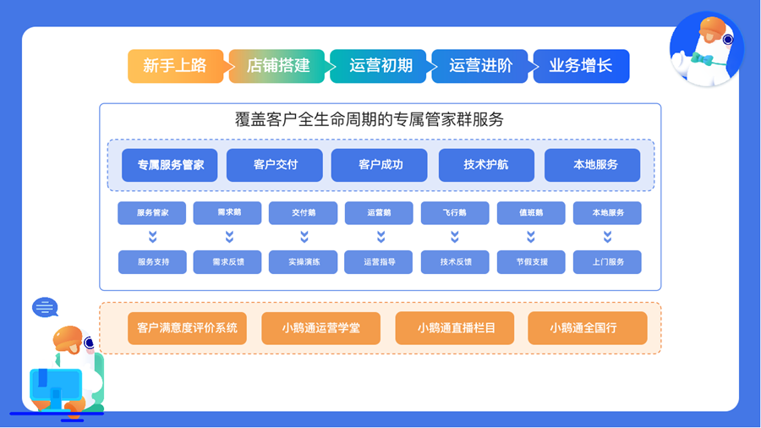Image resolution: width=761 pixels, height=428 pixels.
Task: Click the double chevron under 飞行鹅
Action: pyautogui.click(x=454, y=237)
